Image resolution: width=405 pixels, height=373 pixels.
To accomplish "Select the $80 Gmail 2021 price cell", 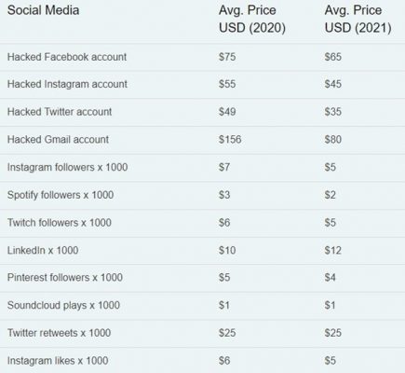I will [x=333, y=139].
